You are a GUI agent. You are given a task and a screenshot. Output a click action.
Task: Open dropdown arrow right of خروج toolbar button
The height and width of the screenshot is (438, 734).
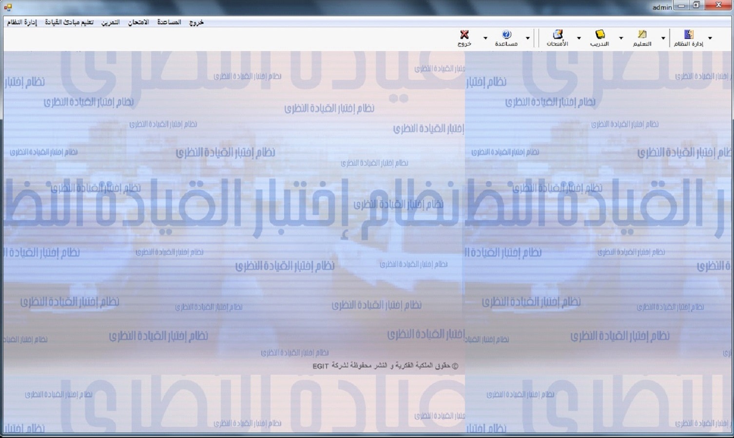point(485,38)
